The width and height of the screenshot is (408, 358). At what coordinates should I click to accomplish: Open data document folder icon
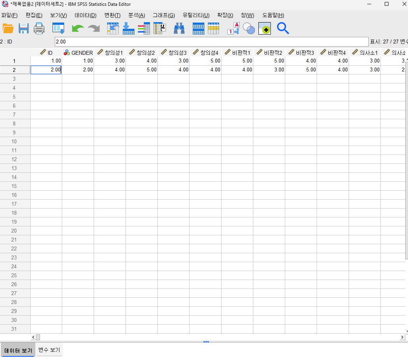pyautogui.click(x=8, y=28)
